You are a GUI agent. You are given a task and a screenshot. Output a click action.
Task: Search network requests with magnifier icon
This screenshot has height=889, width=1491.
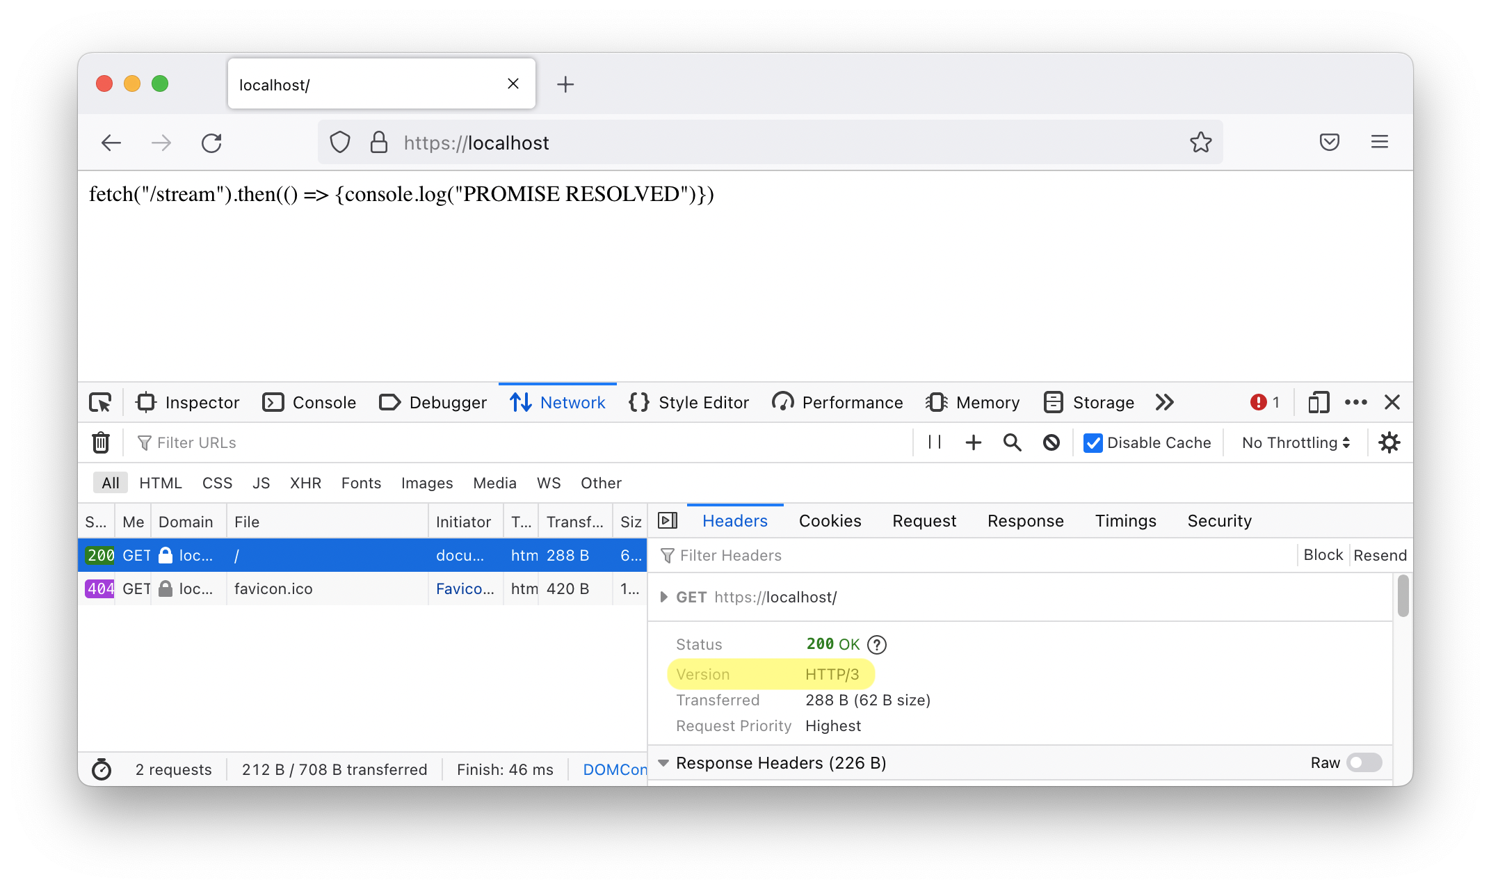tap(1012, 442)
